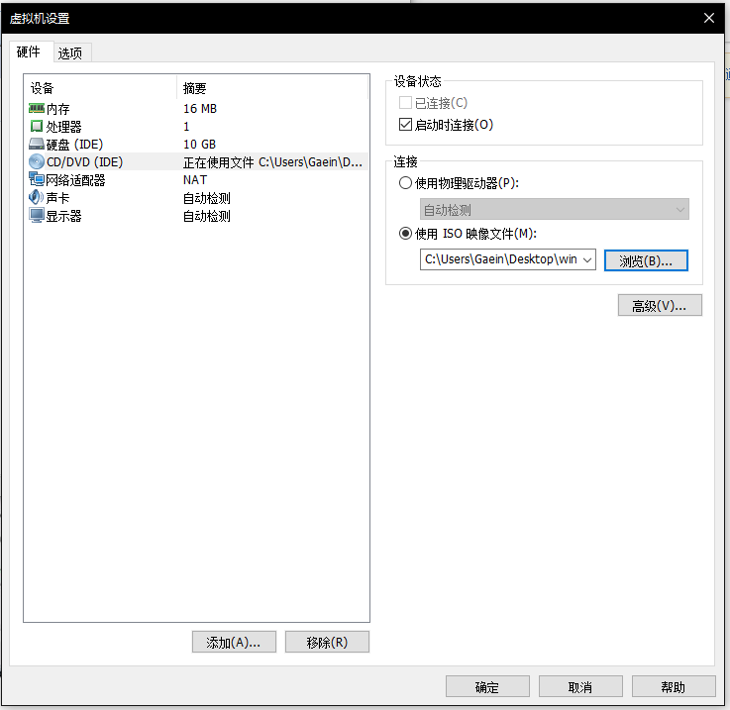Click the CD/DVD file path summary
Screen dimensions: 730x710
click(272, 162)
